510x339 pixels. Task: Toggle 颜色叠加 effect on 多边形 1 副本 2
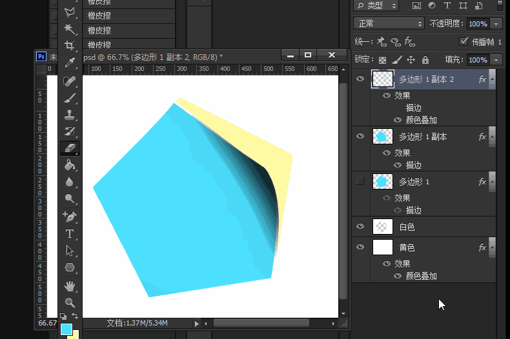tap(398, 120)
